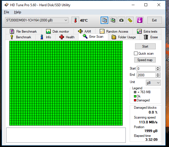Click the thermometer temperature icon
The height and width of the screenshot is (147, 169).
click(75, 20)
